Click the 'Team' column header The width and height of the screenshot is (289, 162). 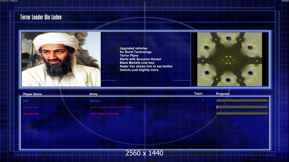coord(198,94)
